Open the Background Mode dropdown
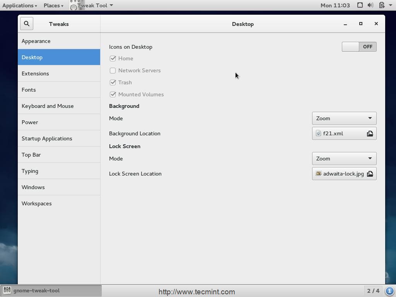The width and height of the screenshot is (396, 297). point(344,118)
